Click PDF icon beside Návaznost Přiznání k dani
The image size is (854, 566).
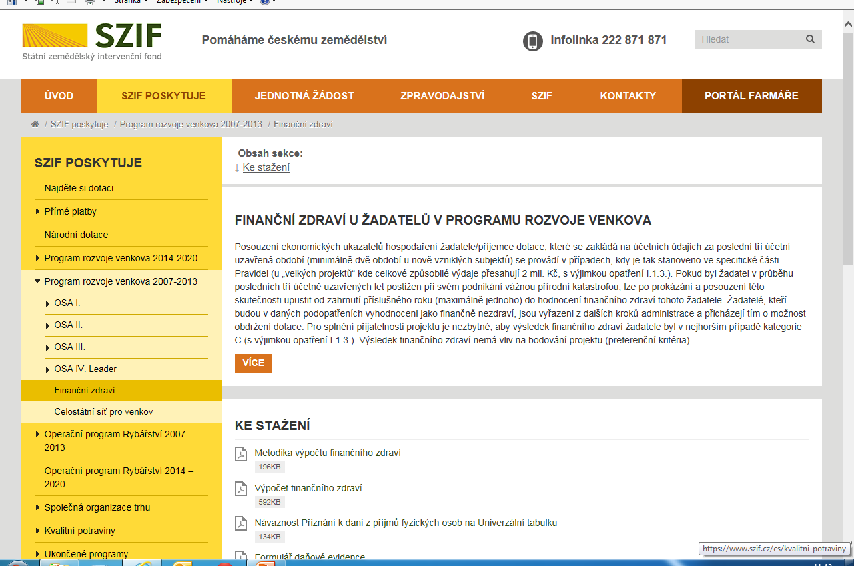coord(241,524)
